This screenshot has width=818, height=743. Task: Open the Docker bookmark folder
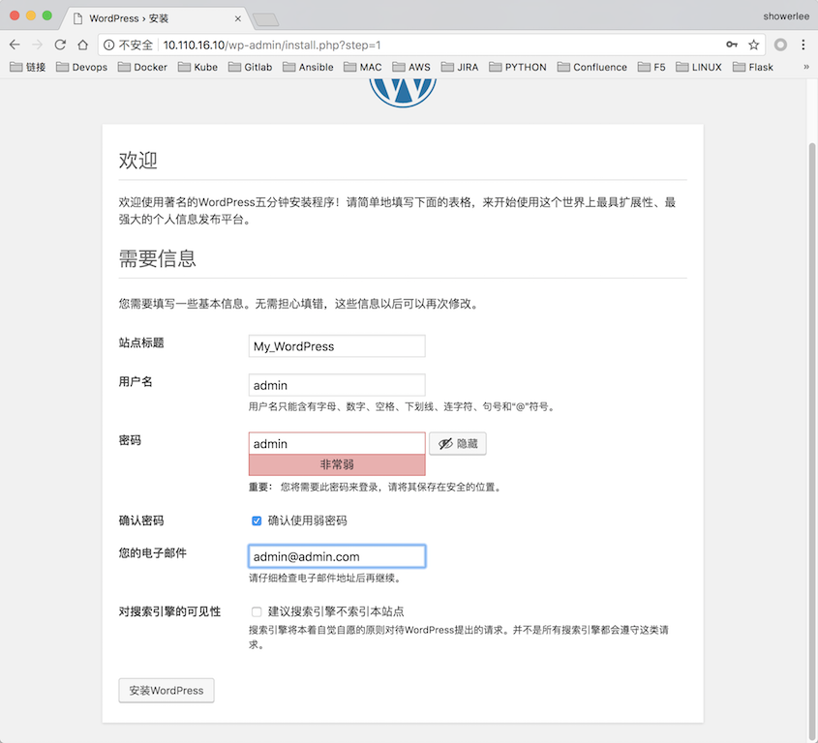[142, 67]
